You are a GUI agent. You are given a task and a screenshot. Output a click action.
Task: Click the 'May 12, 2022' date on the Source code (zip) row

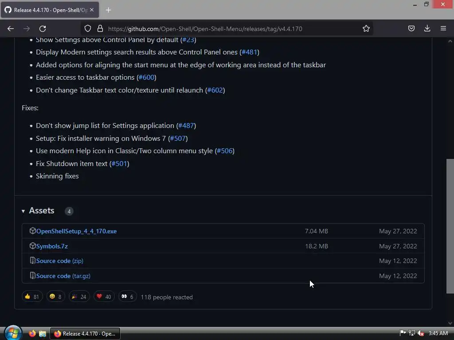pos(398,261)
